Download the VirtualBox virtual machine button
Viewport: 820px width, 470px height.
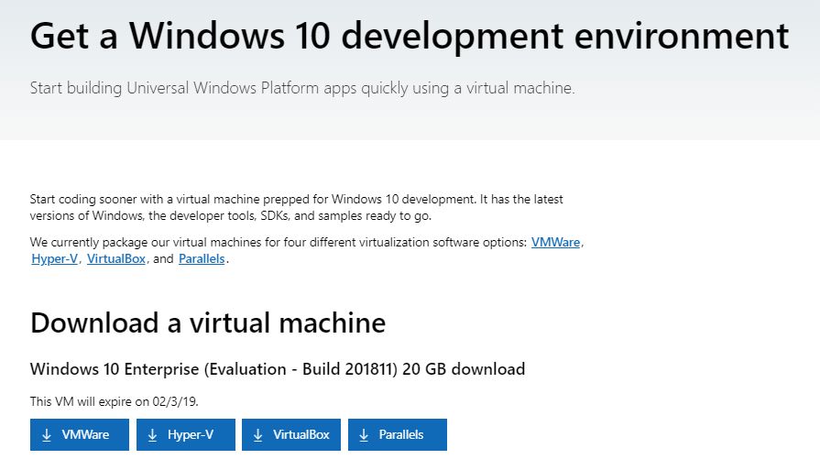(x=291, y=434)
